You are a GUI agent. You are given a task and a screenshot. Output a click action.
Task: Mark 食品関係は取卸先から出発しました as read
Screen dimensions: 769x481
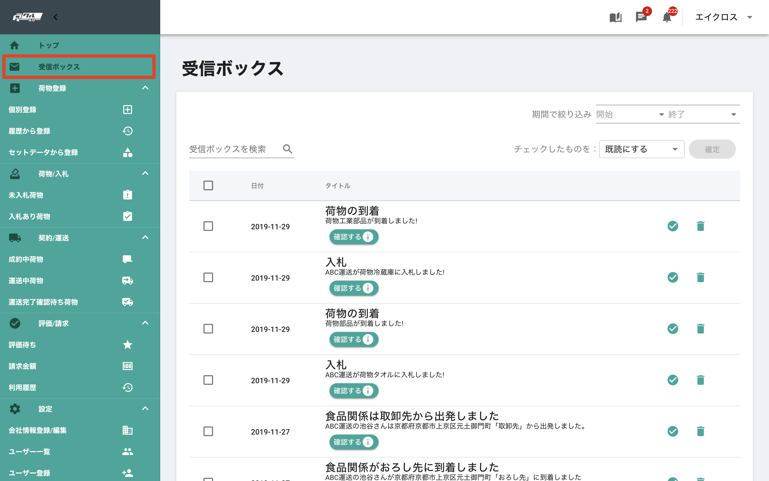[x=673, y=431]
